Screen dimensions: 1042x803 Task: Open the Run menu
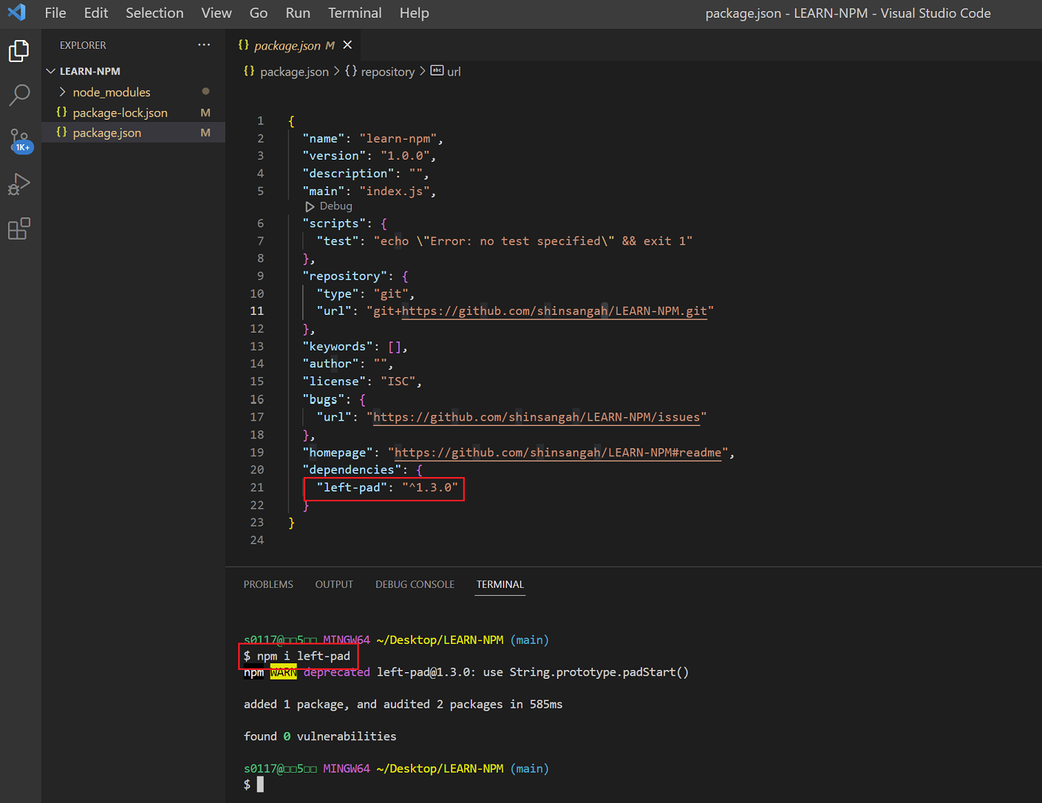pyautogui.click(x=298, y=13)
